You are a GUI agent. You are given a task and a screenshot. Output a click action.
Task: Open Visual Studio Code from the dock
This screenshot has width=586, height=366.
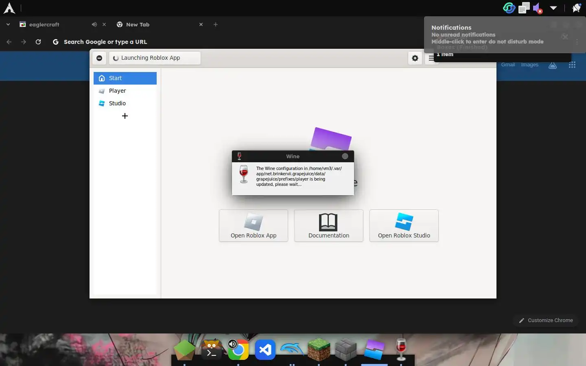265,350
